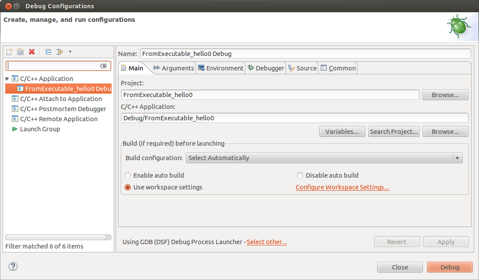Collapse the C/C++ Application tree node
479x280 pixels.
[x=7, y=79]
